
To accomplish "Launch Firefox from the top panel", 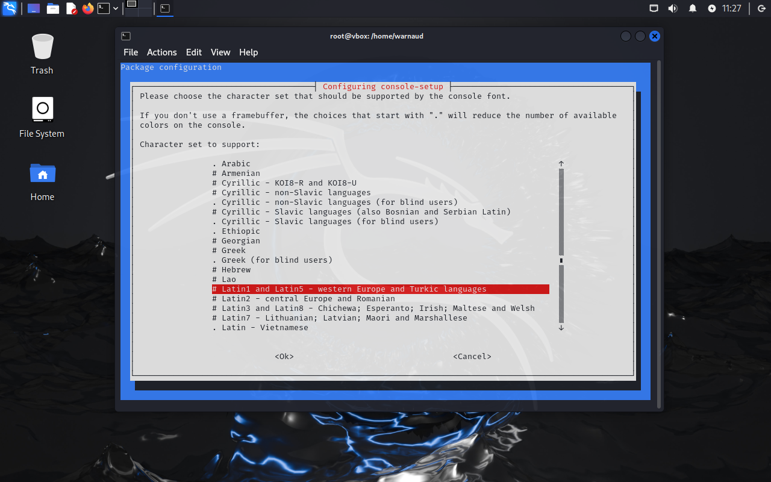I will click(x=88, y=8).
